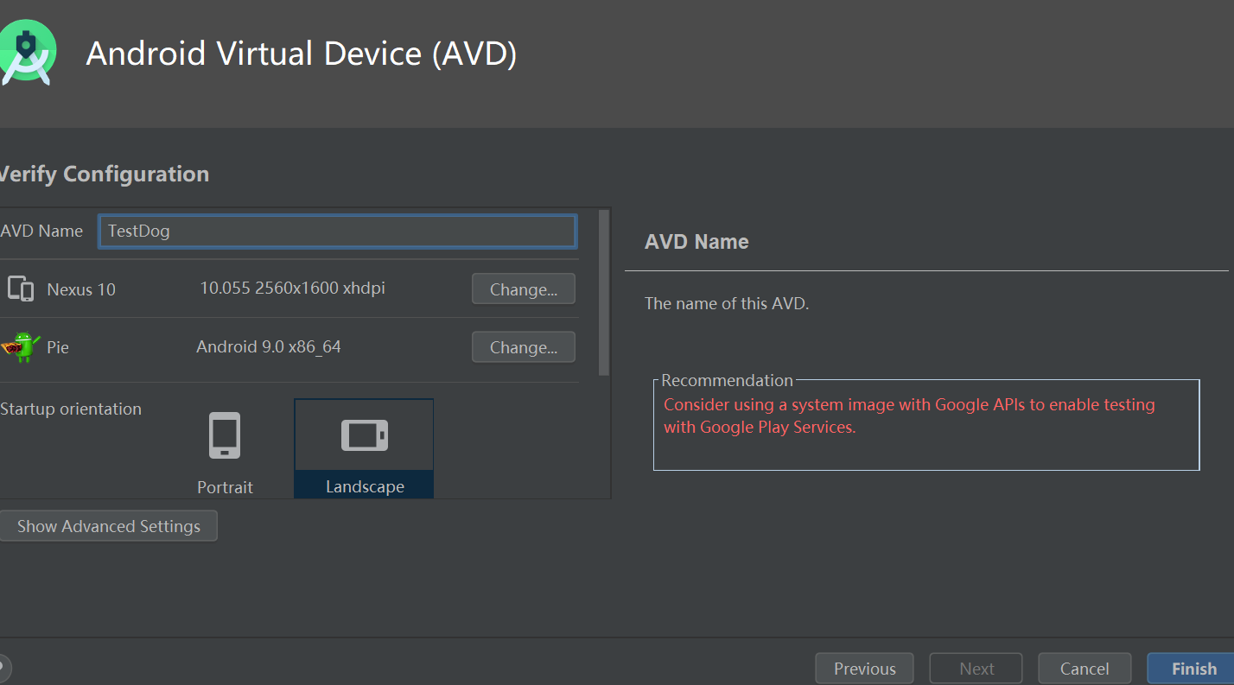Click the red Google APIs recommendation text
The image size is (1234, 685).
(909, 415)
